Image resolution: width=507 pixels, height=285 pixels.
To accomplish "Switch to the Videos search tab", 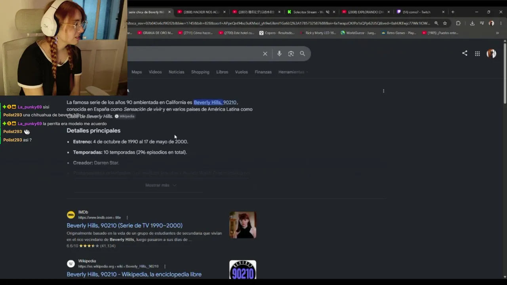I will point(155,72).
